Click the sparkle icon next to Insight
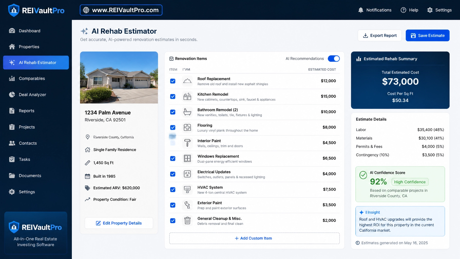This screenshot has height=259, width=460. click(361, 212)
